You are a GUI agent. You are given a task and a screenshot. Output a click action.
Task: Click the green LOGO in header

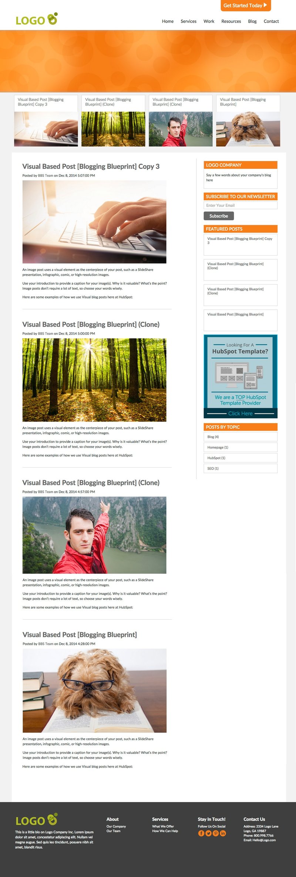tap(37, 19)
